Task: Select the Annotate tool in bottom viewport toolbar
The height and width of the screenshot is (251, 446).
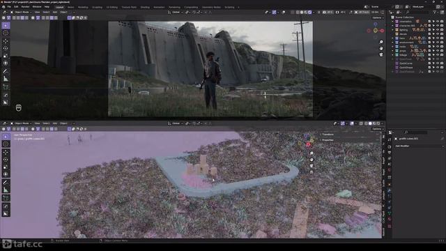Action: [6, 182]
